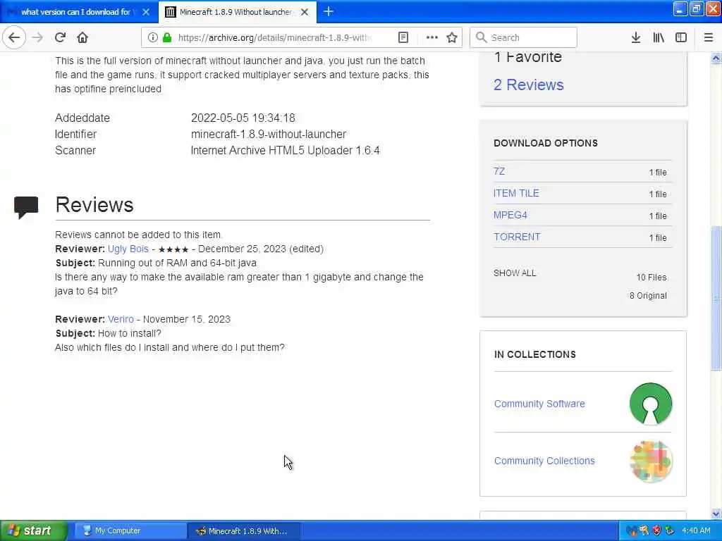Toggle reader view in address bar
Screen dimensions: 722x541
click(x=403, y=37)
